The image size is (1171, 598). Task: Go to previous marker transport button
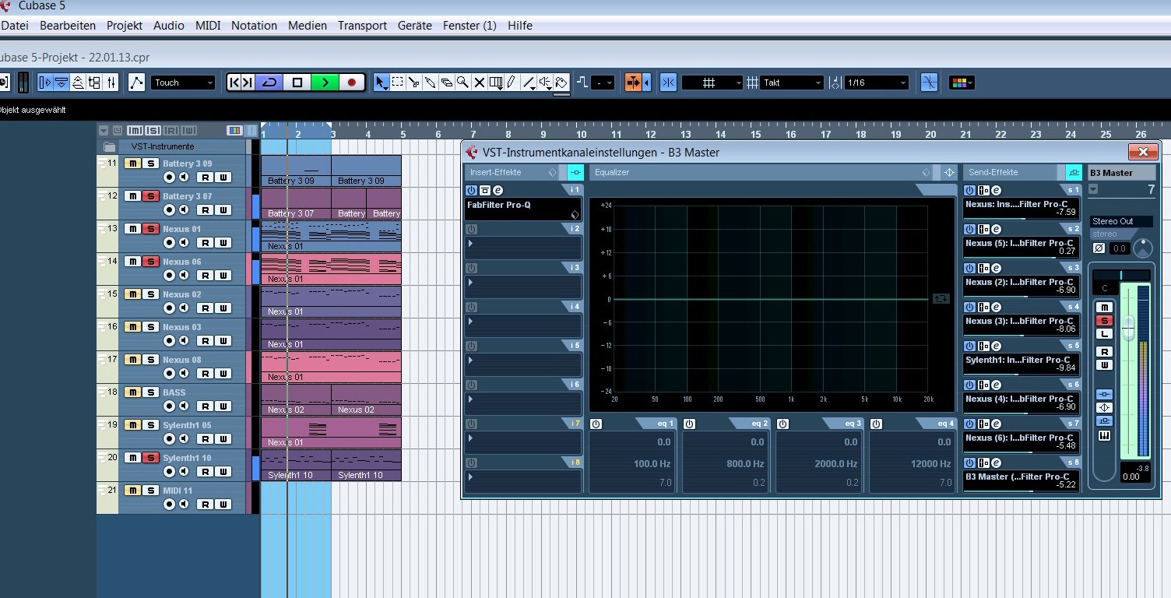[236, 83]
